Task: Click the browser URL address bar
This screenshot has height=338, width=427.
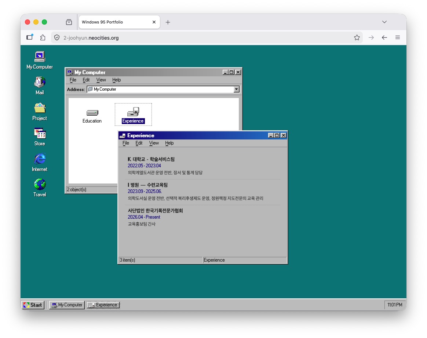Action: 207,37
